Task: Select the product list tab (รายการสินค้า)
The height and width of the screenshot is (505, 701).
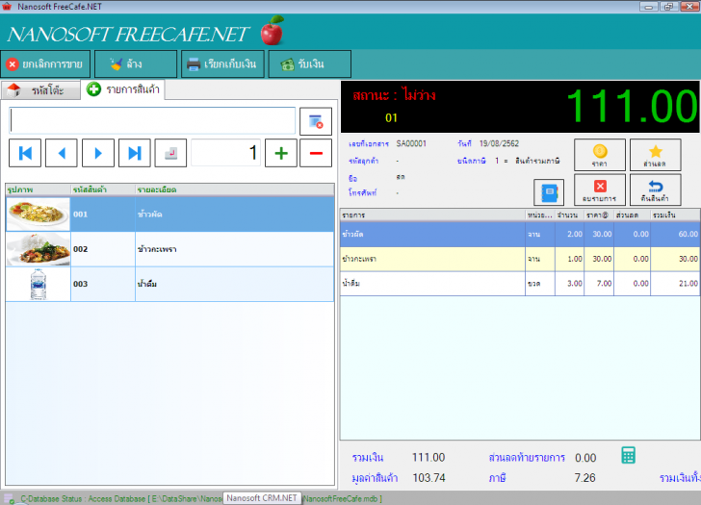Action: 123,89
